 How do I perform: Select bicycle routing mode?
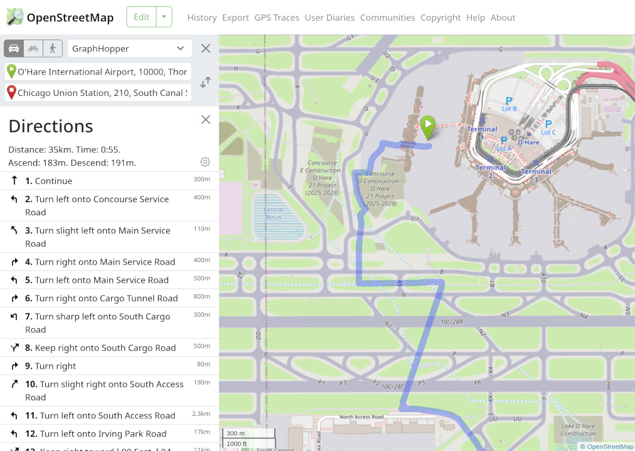(33, 48)
